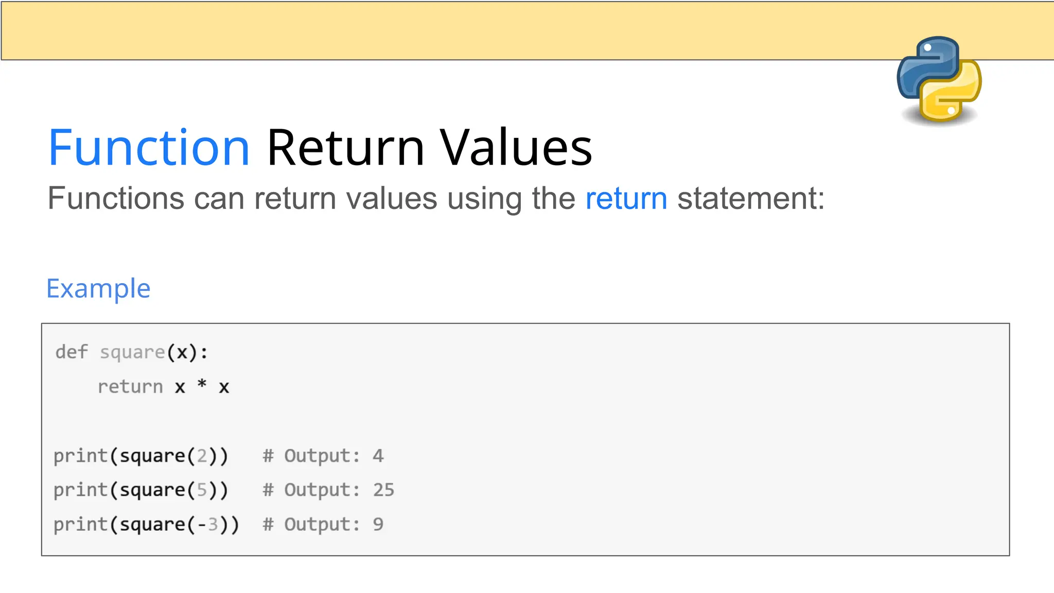Click the yellow header banner

point(443,31)
